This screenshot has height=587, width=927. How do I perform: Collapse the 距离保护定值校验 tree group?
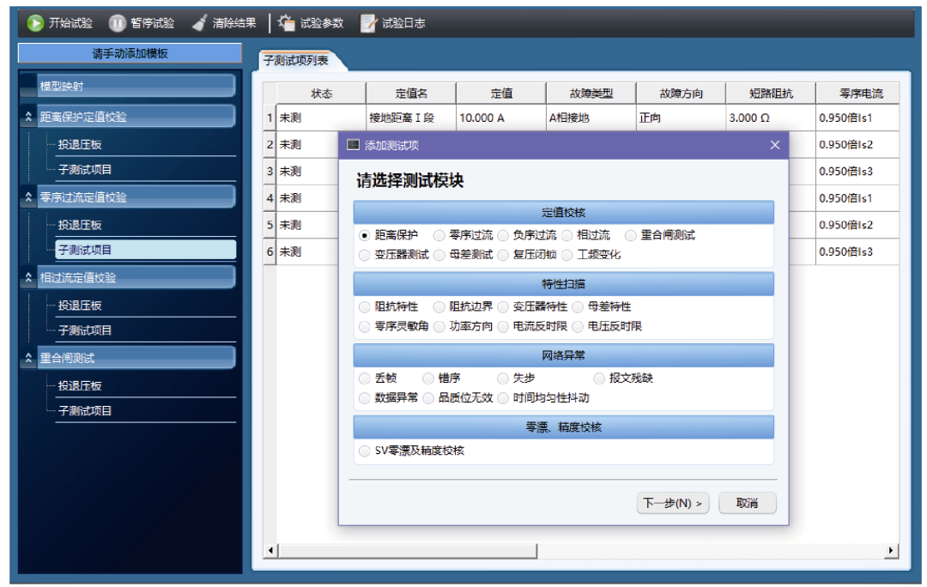(x=27, y=117)
